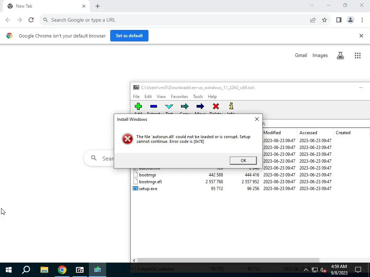Open the Edit menu in 7-Zip
370x277 pixels.
point(148,97)
